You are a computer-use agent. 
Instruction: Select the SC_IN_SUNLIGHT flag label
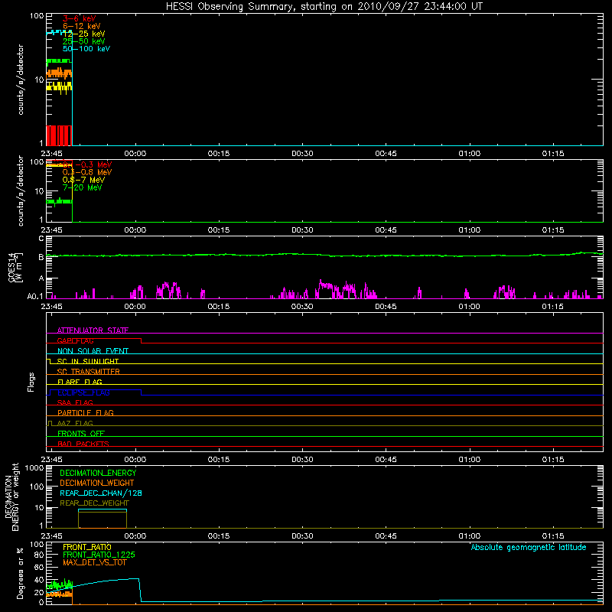(x=88, y=361)
